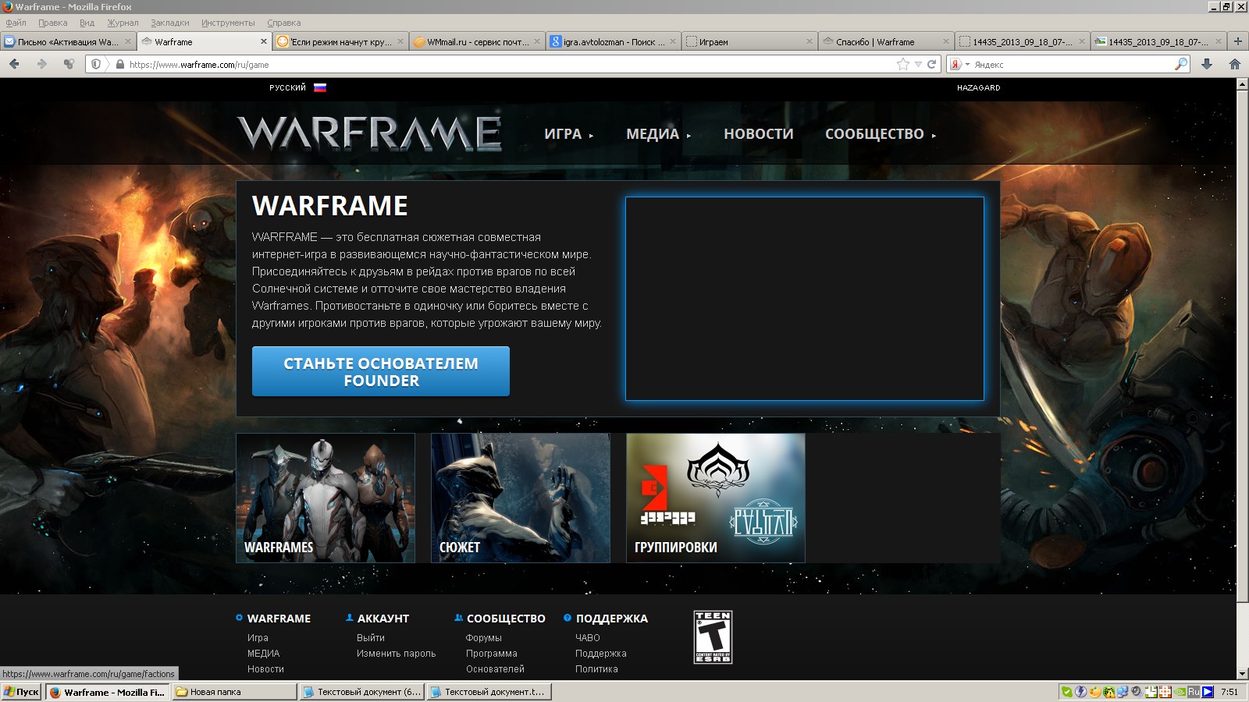Click the Warframe logo
1249x702 pixels.
[x=369, y=133]
